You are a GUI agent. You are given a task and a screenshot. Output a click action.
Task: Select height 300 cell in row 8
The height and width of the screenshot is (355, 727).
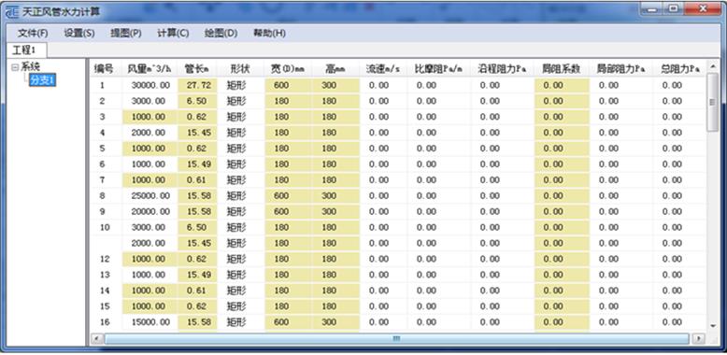(x=335, y=195)
